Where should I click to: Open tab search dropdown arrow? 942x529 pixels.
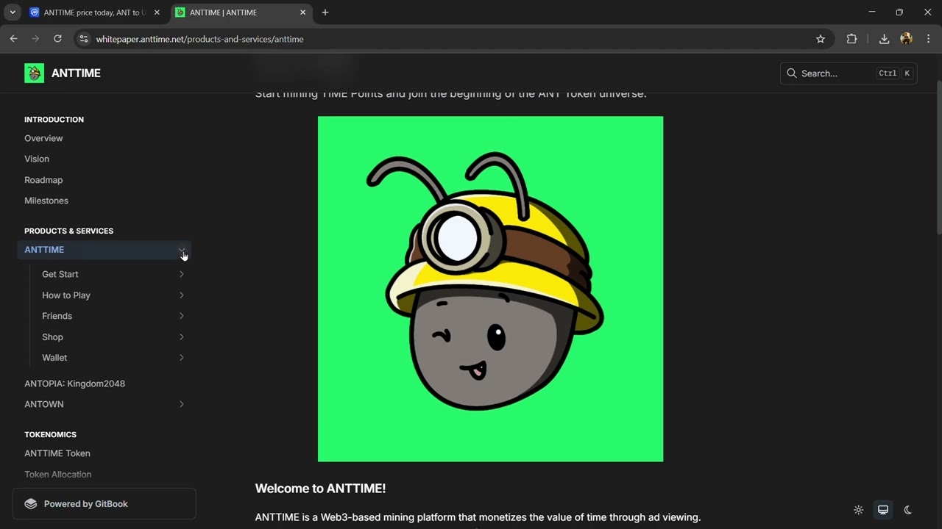[13, 12]
